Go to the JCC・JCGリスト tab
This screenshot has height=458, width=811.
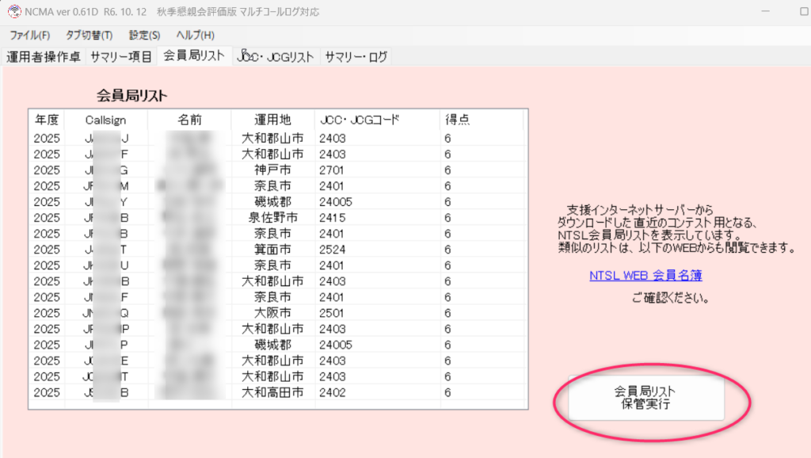(276, 57)
